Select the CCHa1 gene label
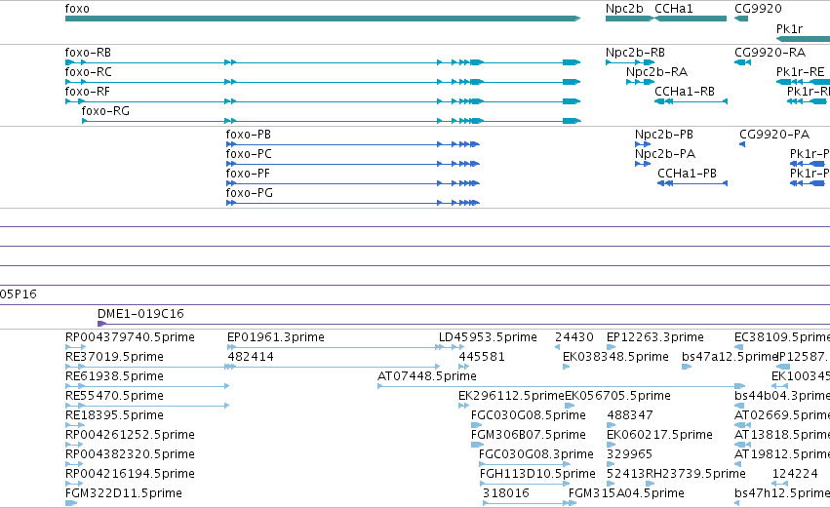The image size is (830, 508). point(673,9)
